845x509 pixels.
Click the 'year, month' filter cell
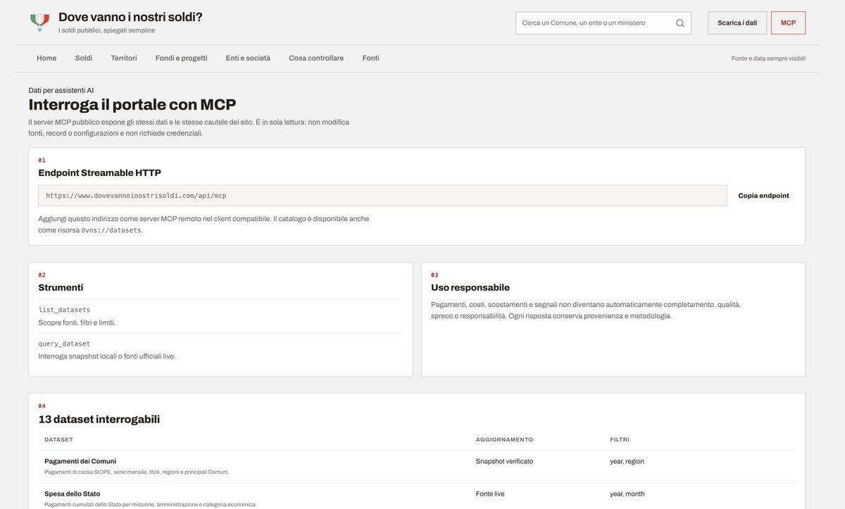tap(627, 494)
